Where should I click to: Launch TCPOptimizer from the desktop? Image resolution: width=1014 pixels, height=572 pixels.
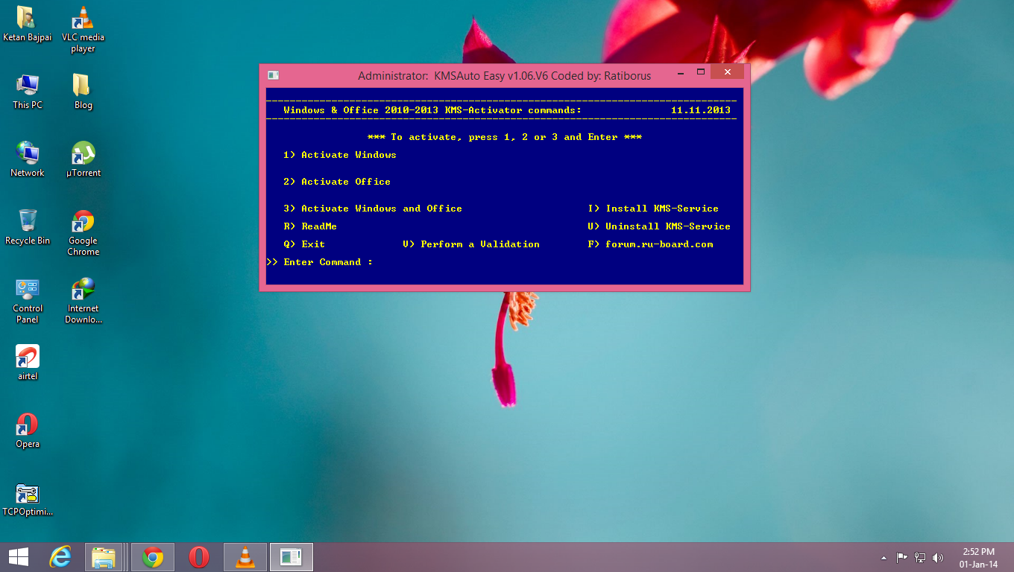27,493
